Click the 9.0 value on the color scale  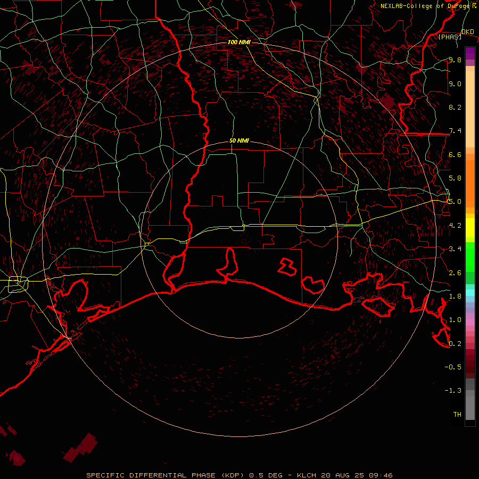455,84
